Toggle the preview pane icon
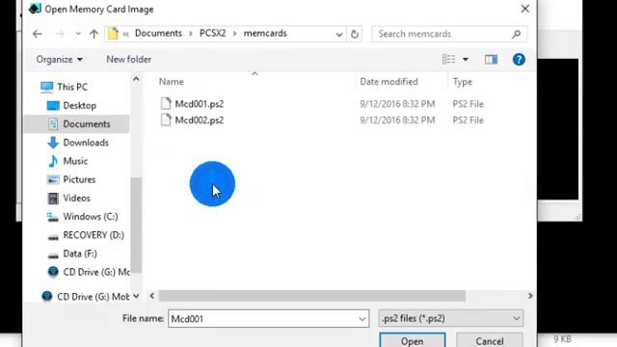 tap(491, 60)
